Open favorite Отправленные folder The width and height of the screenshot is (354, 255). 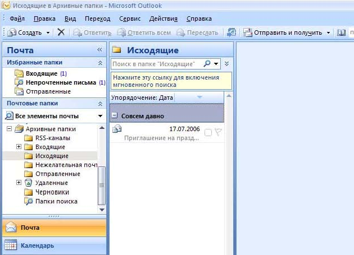43,91
